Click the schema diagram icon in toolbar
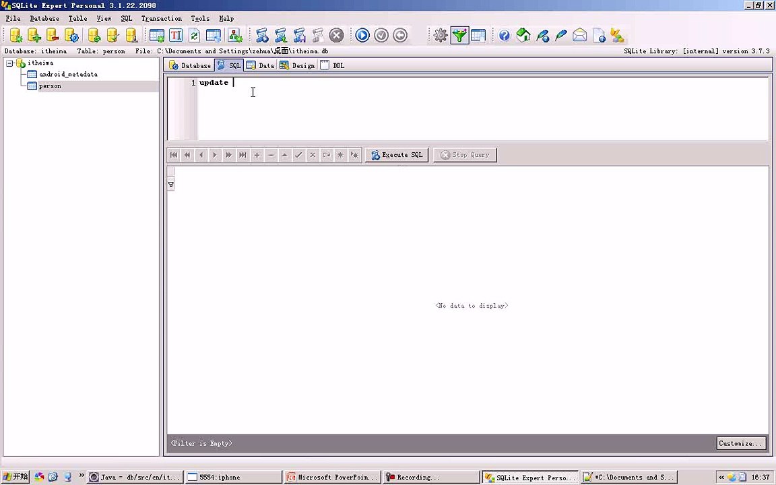This screenshot has height=485, width=776. click(234, 35)
